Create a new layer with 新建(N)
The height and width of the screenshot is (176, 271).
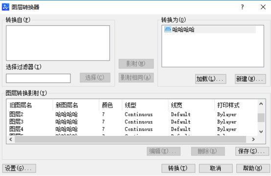250,79
